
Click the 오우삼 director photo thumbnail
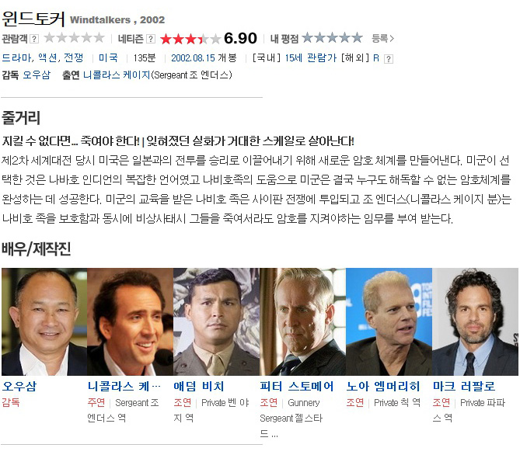[x=44, y=321]
